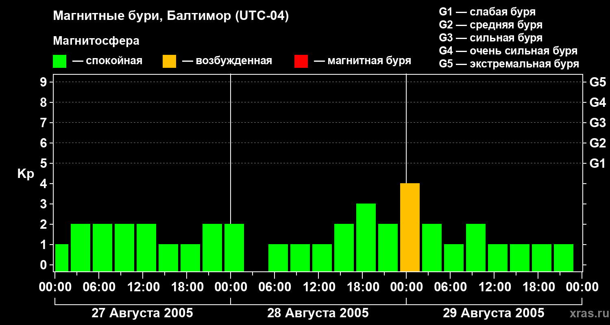Image resolution: width=610 pixels, height=325 pixels.
Task: Click the 'G5' tick label beside the Kp 9 gridline
Action: (597, 82)
